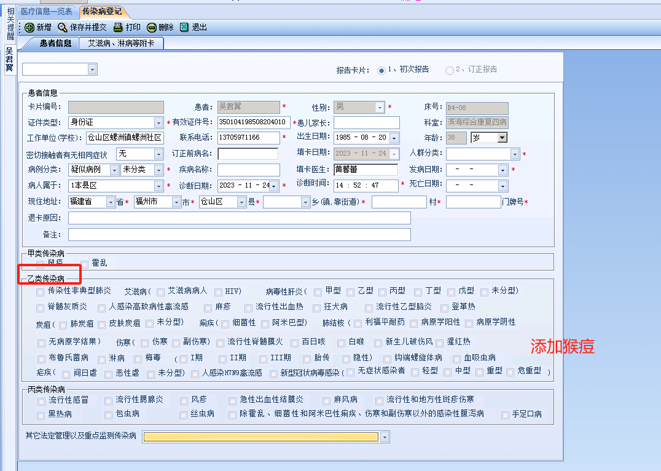The image size is (661, 471).
Task: Expand the 人群分类 dropdown
Action: tap(515, 154)
